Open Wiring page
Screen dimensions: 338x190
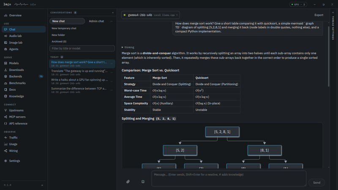(24, 151)
